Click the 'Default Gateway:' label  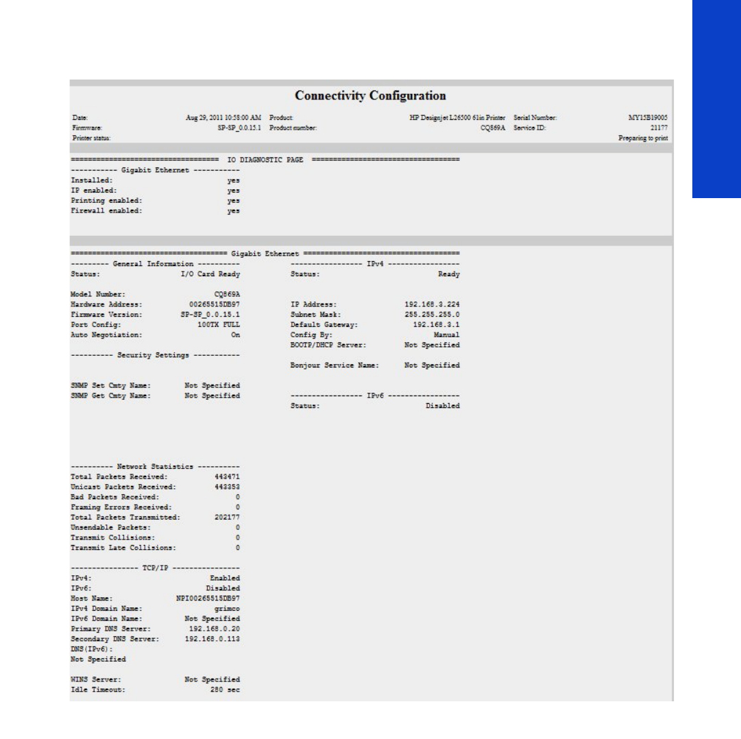coord(324,325)
